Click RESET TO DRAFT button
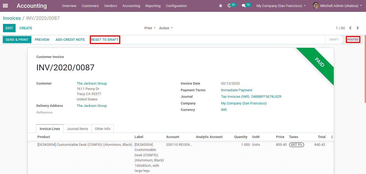 click(105, 39)
